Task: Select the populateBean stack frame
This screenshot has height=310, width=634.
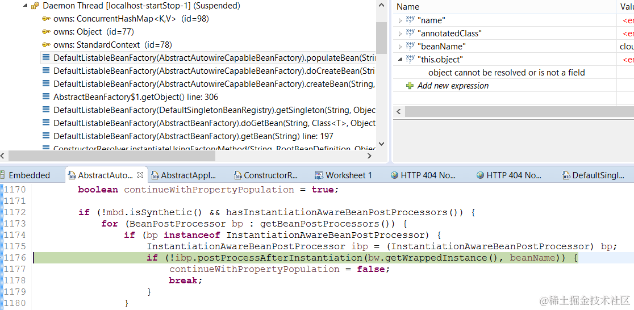Action: coord(214,58)
